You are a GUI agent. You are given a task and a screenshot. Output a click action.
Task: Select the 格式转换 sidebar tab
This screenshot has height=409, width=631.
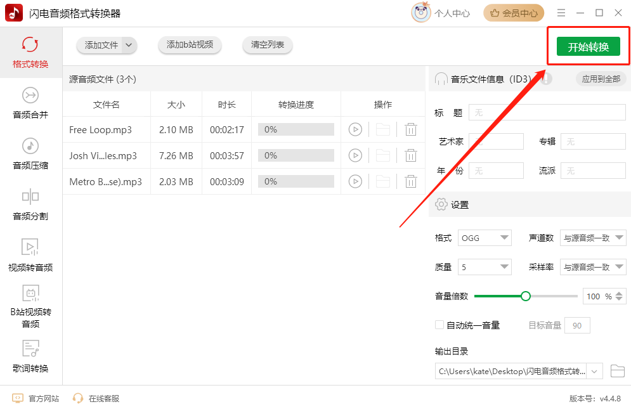[x=30, y=53]
